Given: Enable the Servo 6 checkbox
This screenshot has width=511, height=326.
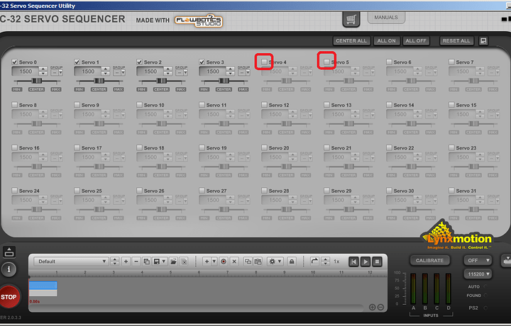Looking at the screenshot, I should click(x=389, y=62).
